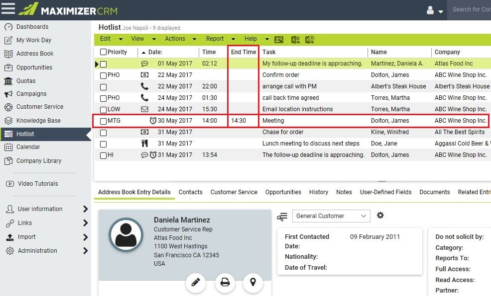The image size is (491, 296).
Task: Check the LOW priority Email location checkbox
Action: [104, 110]
